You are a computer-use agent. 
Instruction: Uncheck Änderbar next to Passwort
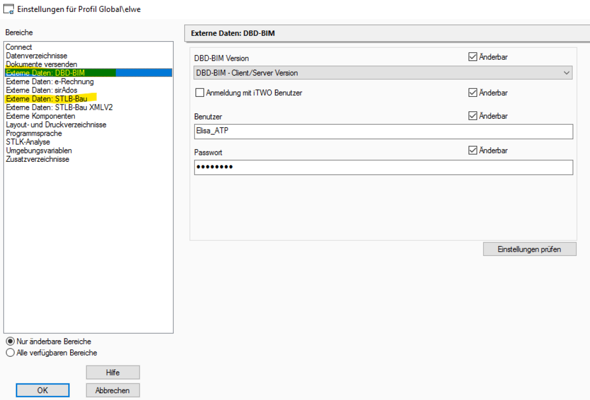[x=472, y=151]
